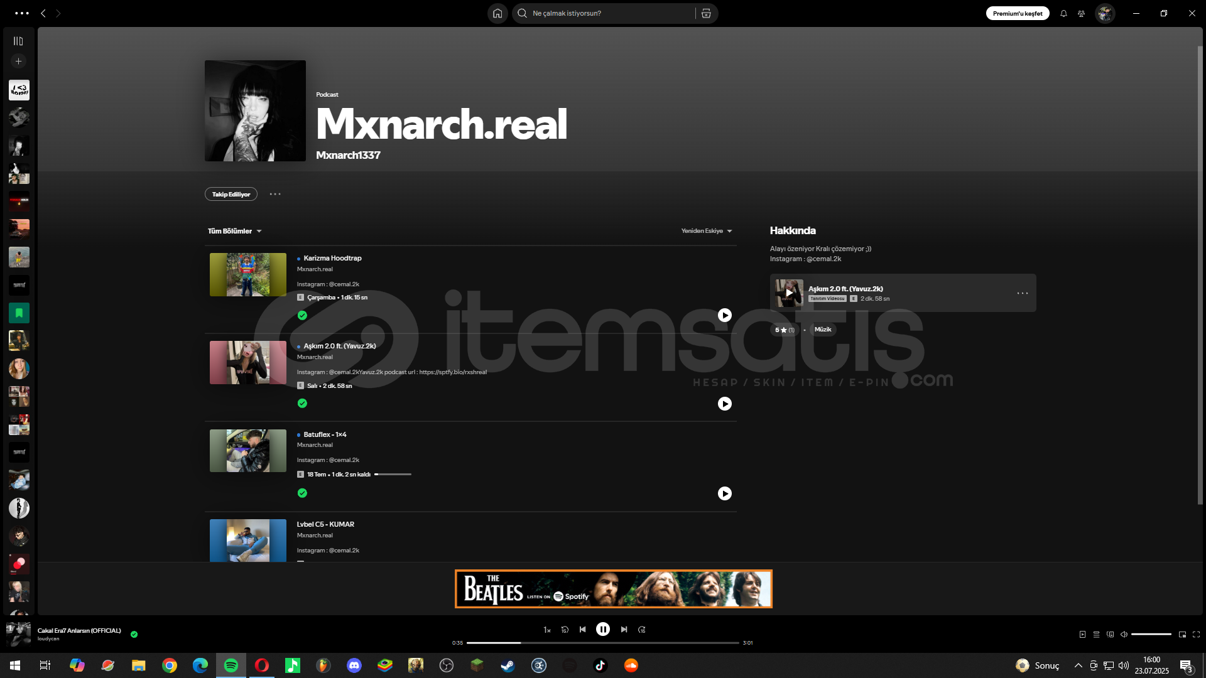The height and width of the screenshot is (678, 1206).
Task: Change playback speed 1x
Action: [547, 630]
